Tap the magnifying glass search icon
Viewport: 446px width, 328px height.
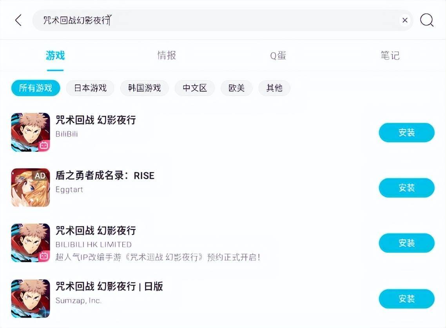point(427,20)
